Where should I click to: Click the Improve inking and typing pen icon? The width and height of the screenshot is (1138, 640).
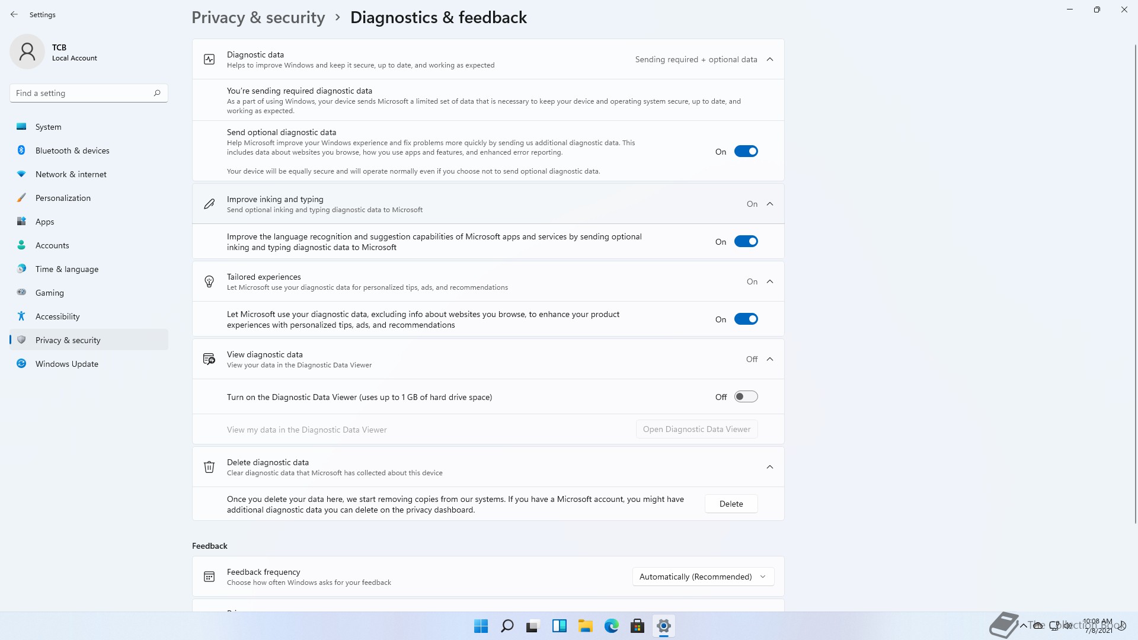click(x=209, y=204)
